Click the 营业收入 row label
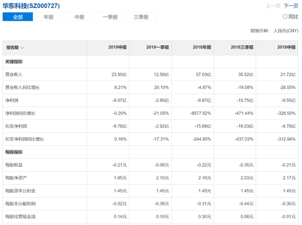The height and width of the screenshot is (225, 302). click(14, 75)
